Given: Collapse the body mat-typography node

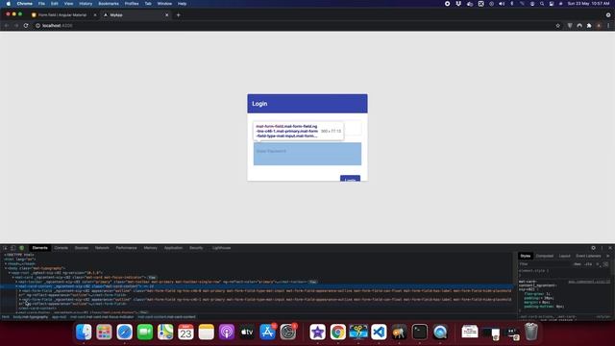Looking at the screenshot, I should [x=6, y=268].
